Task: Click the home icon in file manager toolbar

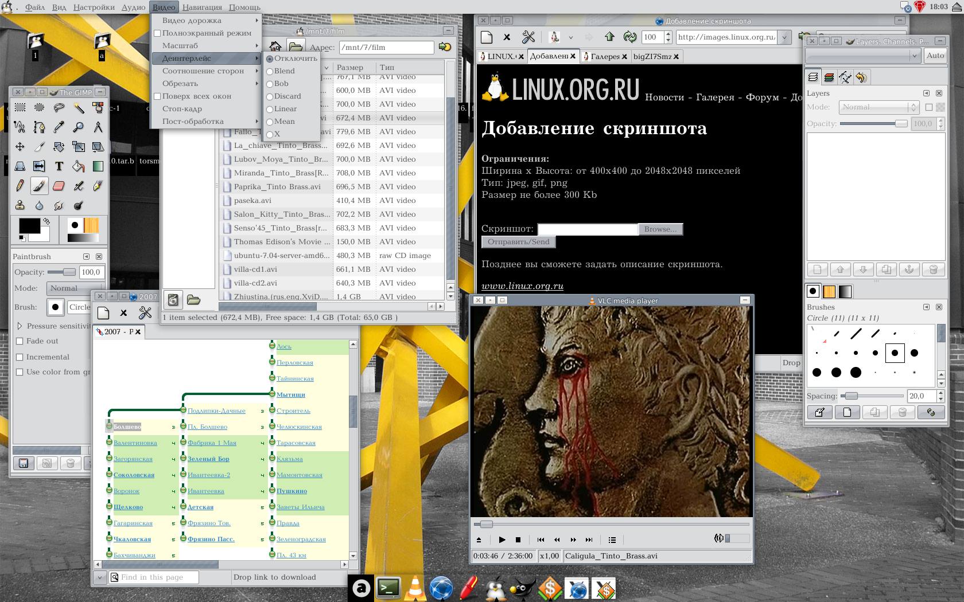Action: pyautogui.click(x=275, y=46)
